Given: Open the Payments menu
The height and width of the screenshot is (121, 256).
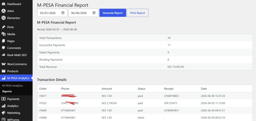Looking at the screenshot, I should point(13,99).
